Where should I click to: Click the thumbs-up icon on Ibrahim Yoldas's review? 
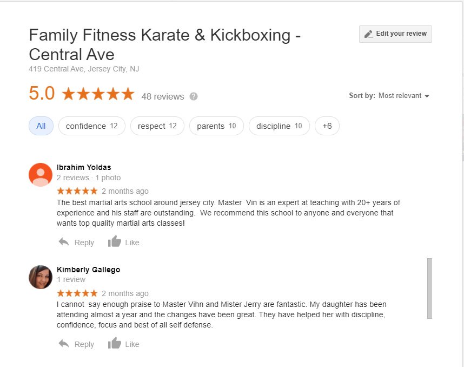[x=114, y=242]
